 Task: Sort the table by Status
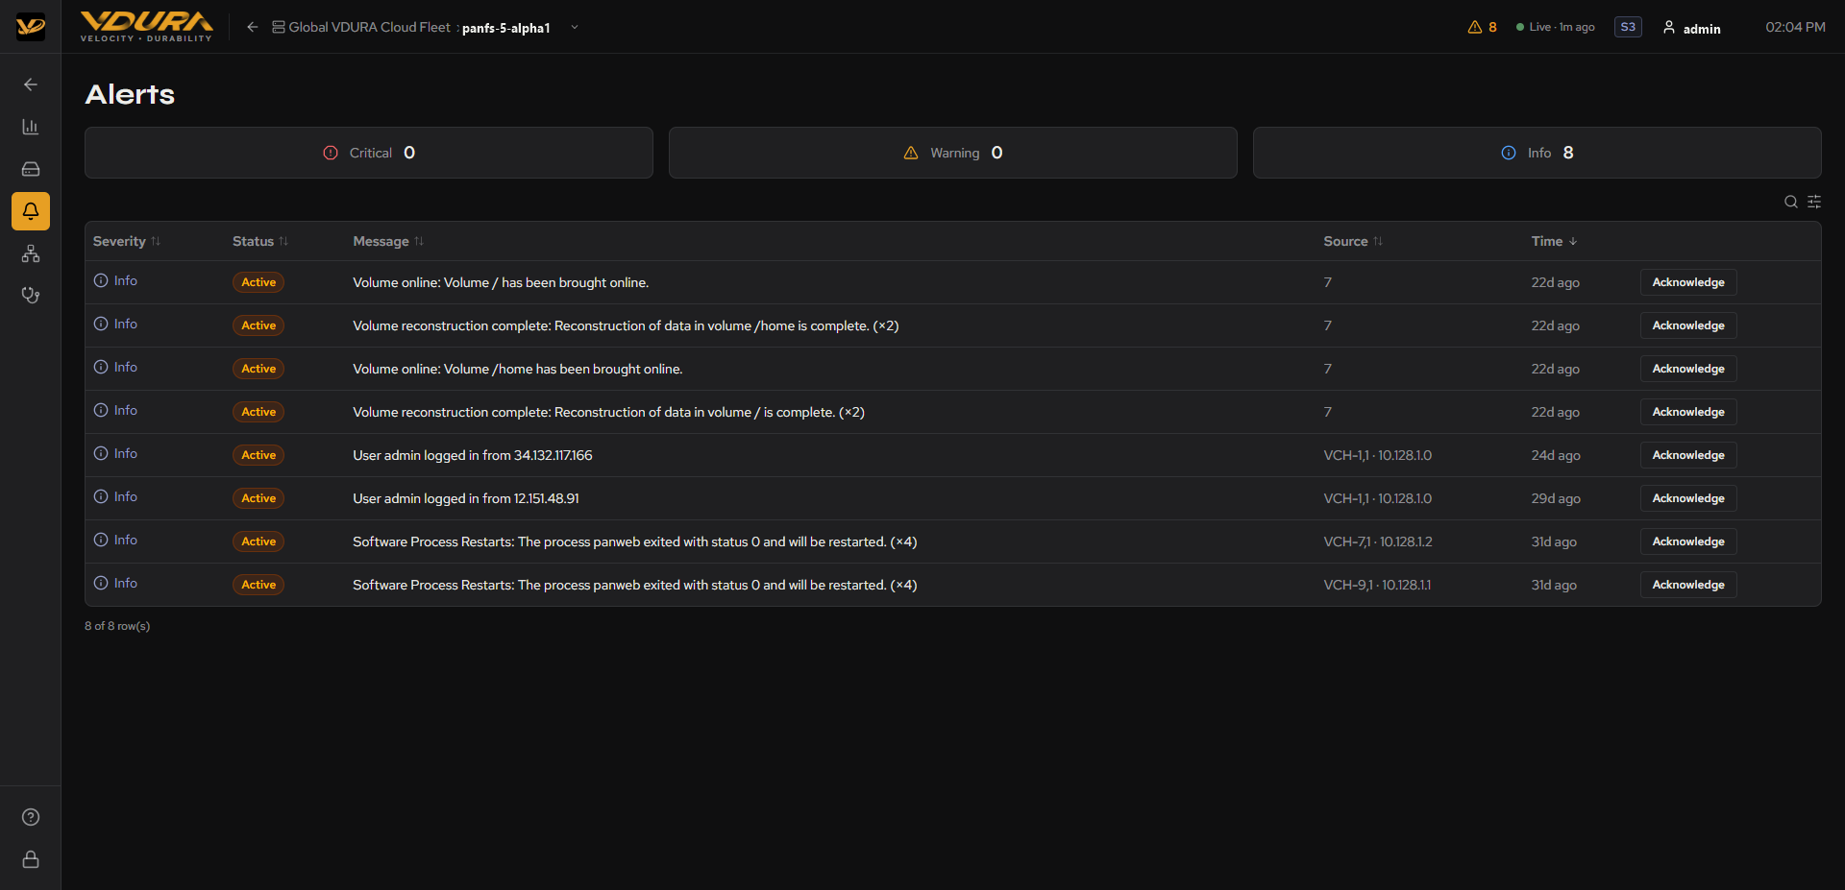[x=260, y=241]
